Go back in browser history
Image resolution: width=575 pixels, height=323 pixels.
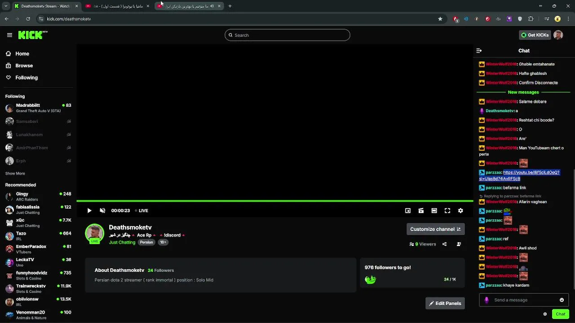coord(6,19)
